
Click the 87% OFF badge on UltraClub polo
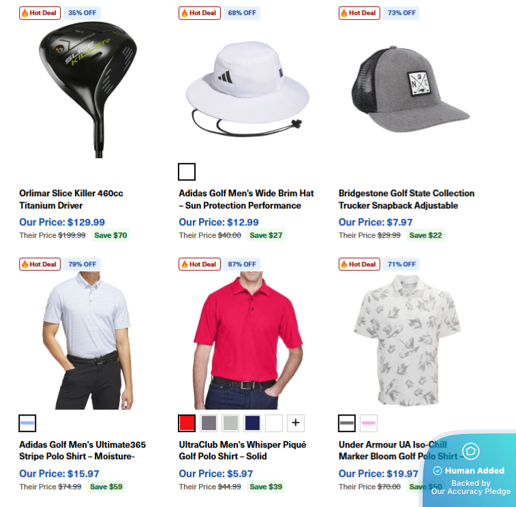pos(242,264)
